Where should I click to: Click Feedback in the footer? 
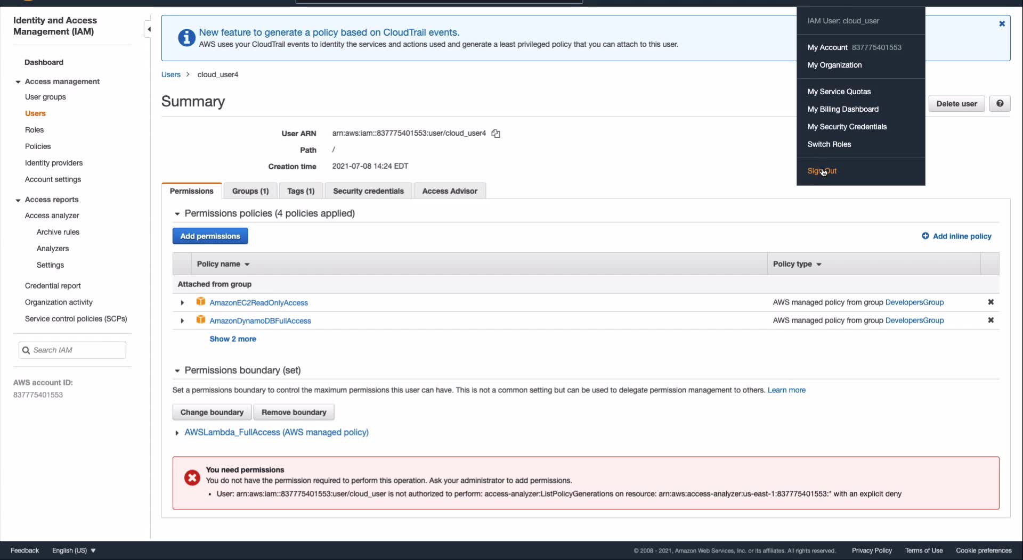[x=25, y=550]
